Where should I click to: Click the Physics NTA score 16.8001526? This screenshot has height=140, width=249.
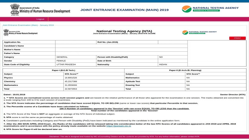pos(71,78)
